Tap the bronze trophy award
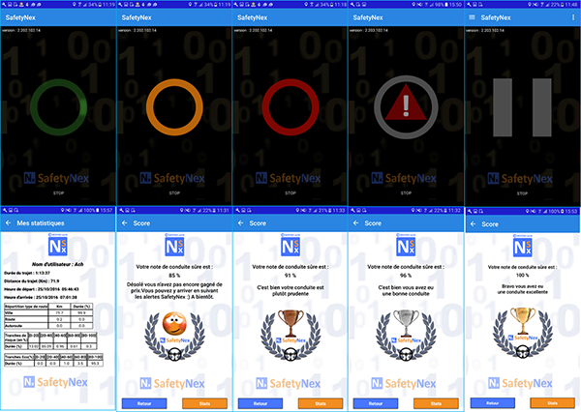Viewport: 581px width, 412px height. coord(290,322)
